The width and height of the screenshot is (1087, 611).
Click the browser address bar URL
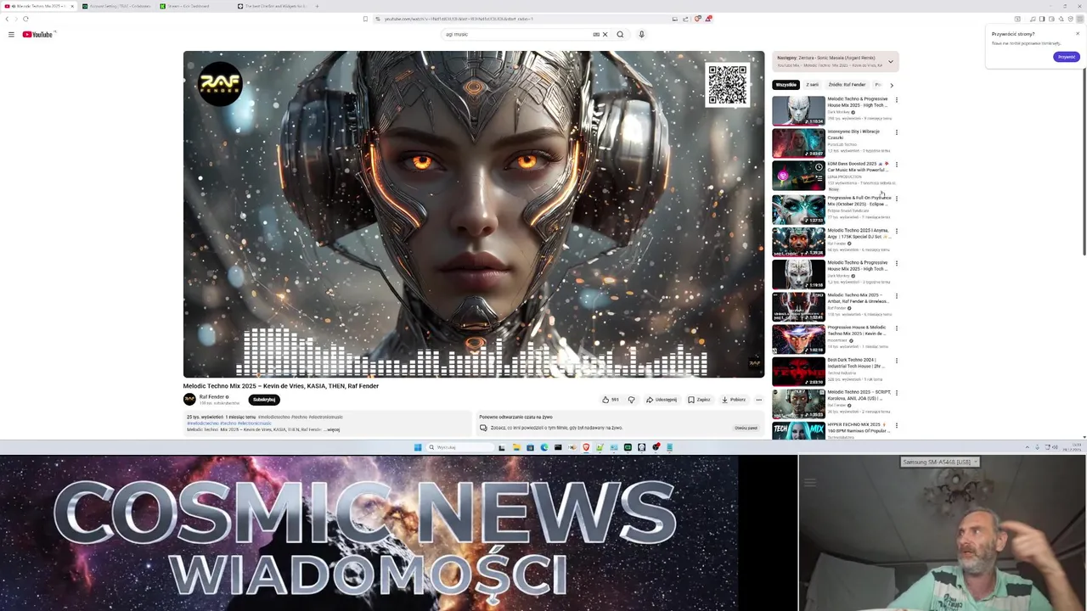[x=459, y=19]
